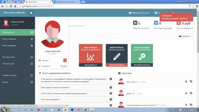Open the Мои настройки green tile

142,55
